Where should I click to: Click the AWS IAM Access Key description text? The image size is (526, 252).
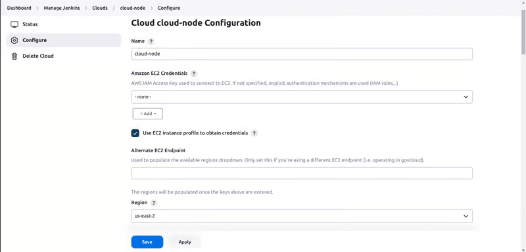pyautogui.click(x=264, y=83)
